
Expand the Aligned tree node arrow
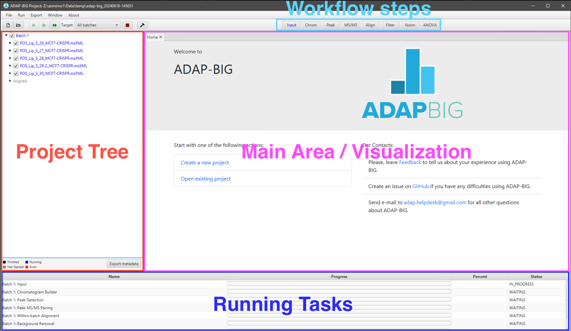pos(10,81)
